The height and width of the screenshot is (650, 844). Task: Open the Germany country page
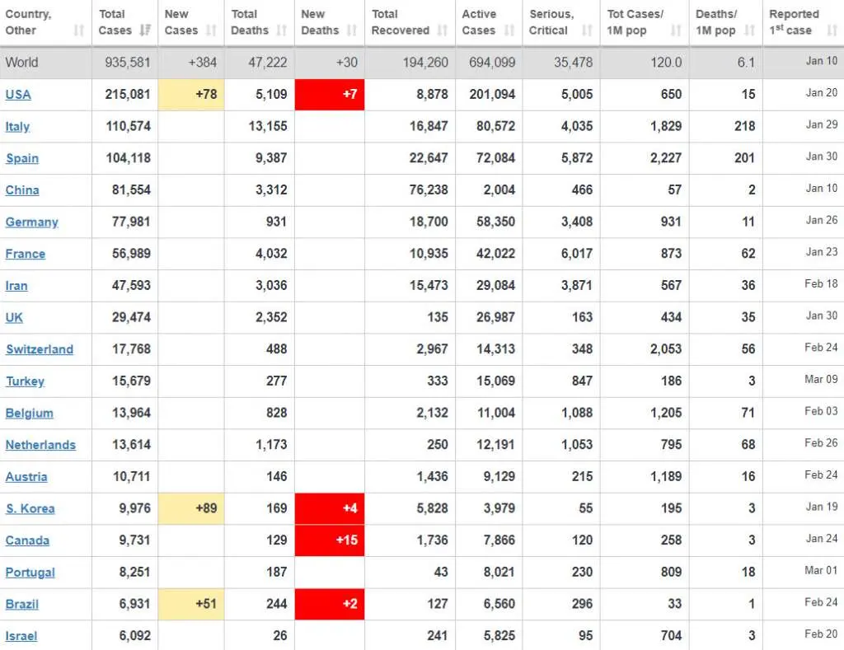[31, 222]
